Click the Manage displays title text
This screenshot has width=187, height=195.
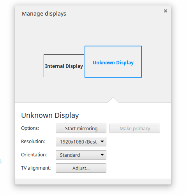pyautogui.click(x=44, y=14)
